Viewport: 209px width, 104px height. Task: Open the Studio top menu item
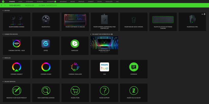(100, 2)
